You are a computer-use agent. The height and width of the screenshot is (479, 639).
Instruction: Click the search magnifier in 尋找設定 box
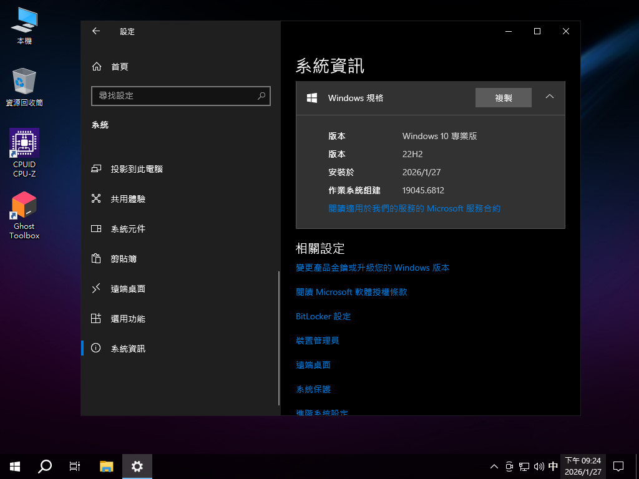(x=261, y=96)
